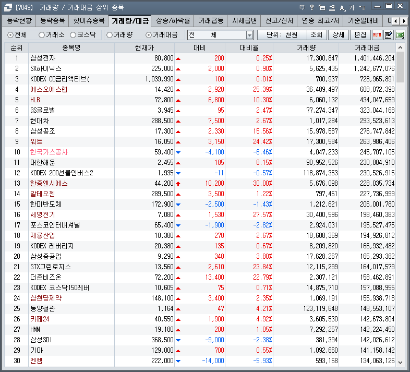Switch to the 등락현황 tab

tap(19, 21)
